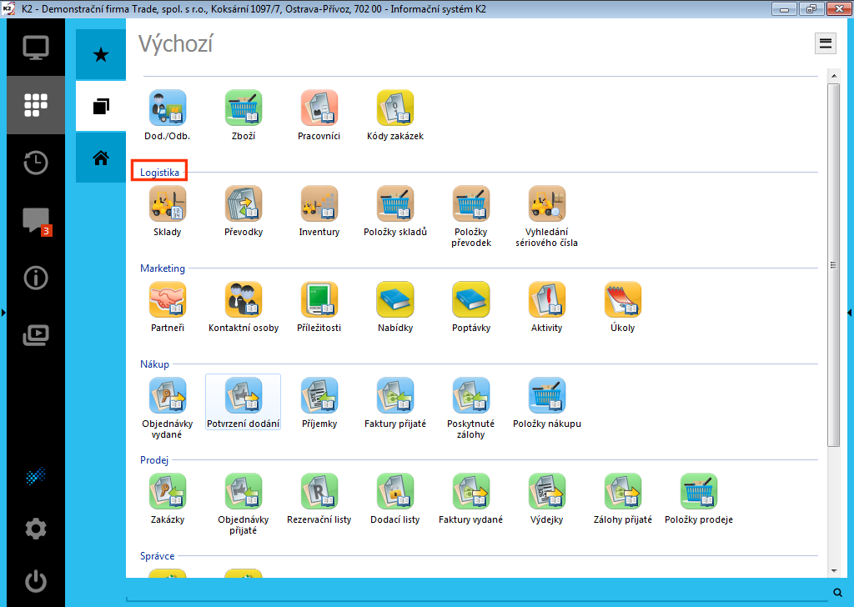Screen dimensions: 854x607
Task: Click the vertical scrollbar thumb
Action: coord(834,265)
